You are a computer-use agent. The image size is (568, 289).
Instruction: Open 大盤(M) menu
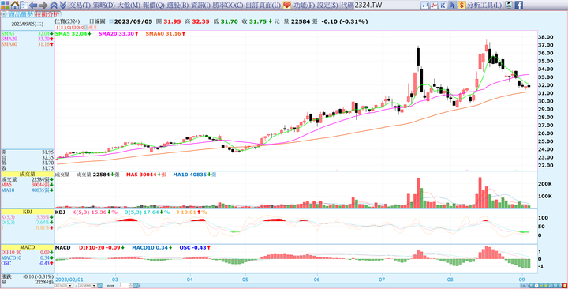pyautogui.click(x=129, y=5)
